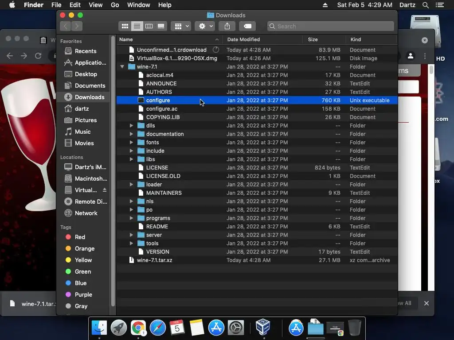454x340 pixels.
Task: Select Downloads in the sidebar
Action: (84, 97)
